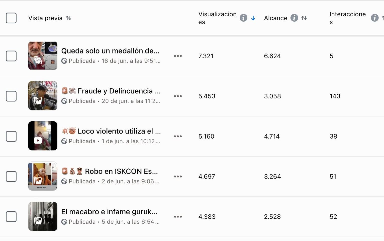The height and width of the screenshot is (241, 384).
Task: Click the Alcance info icon
Action: (294, 18)
